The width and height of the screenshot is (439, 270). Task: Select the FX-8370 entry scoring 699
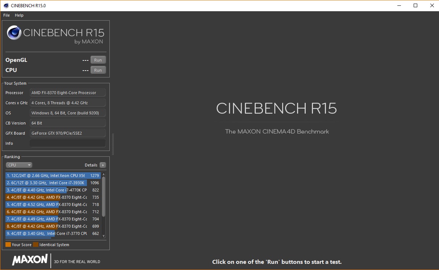[x=53, y=226]
